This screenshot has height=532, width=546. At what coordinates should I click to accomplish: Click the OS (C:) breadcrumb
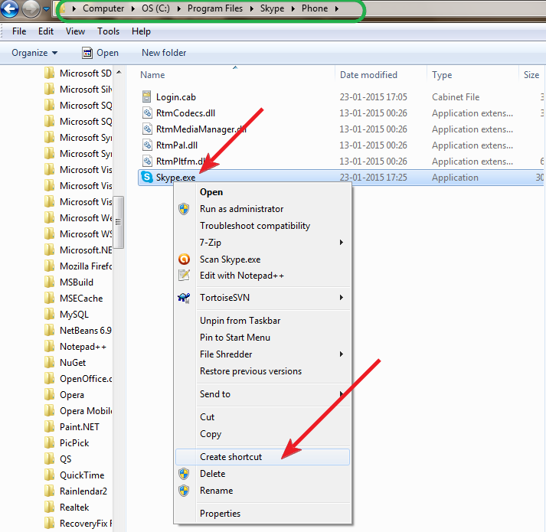coord(155,8)
